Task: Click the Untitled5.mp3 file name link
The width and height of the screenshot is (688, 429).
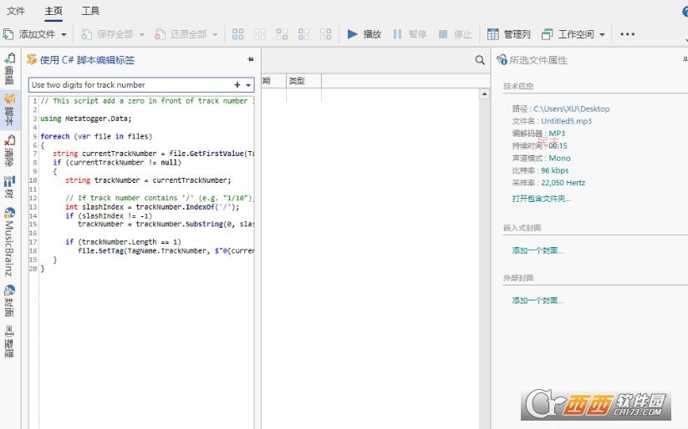Action: tap(566, 121)
